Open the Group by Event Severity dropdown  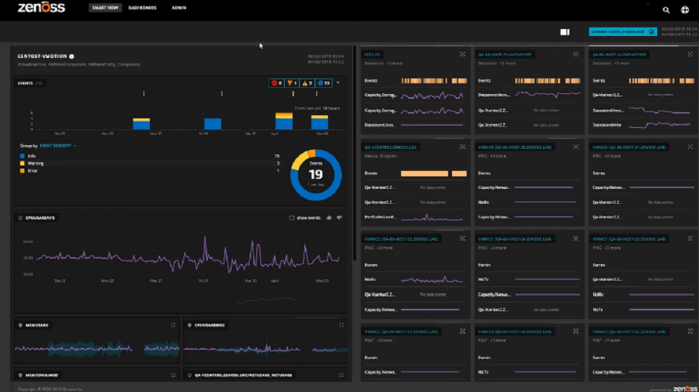point(58,146)
